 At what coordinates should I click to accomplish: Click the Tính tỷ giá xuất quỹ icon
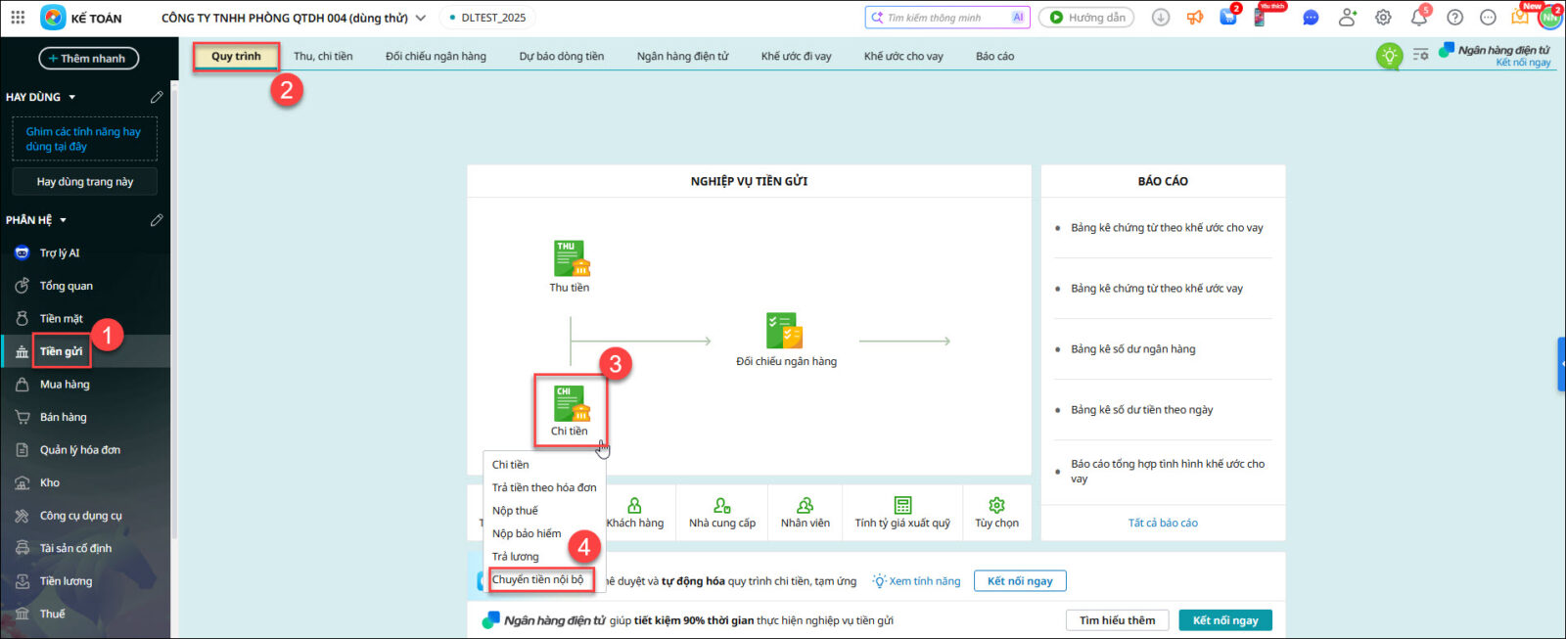click(902, 505)
